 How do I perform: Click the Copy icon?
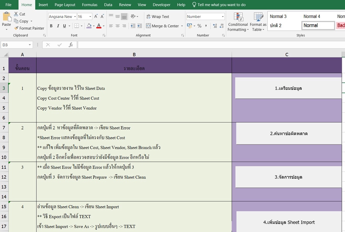pos(16,21)
